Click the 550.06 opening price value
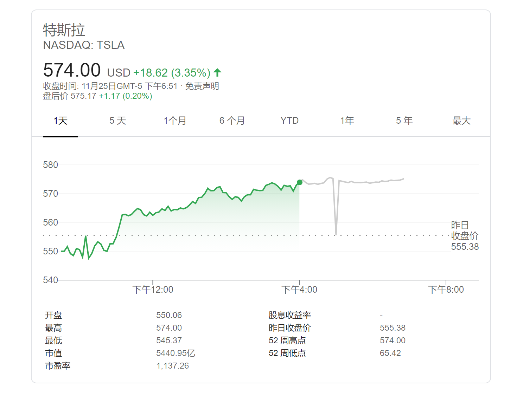The width and height of the screenshot is (523, 396). click(x=169, y=315)
